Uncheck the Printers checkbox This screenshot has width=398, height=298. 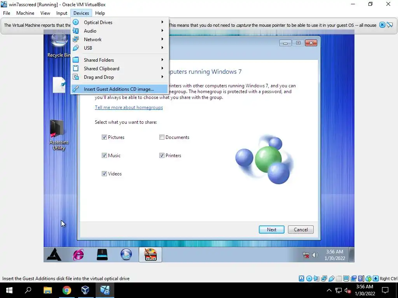[162, 156]
